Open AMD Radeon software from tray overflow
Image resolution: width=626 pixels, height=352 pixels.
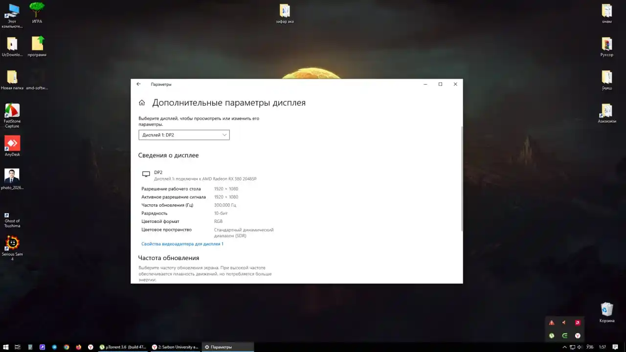pos(578,323)
